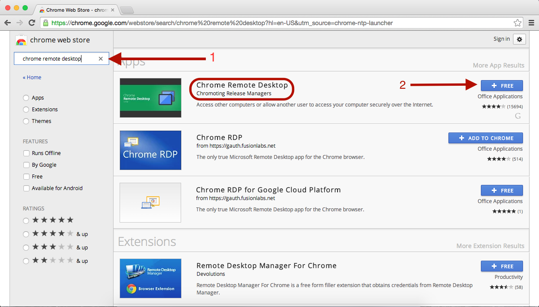Go back via the « Home link
Image resolution: width=539 pixels, height=307 pixels.
click(32, 77)
